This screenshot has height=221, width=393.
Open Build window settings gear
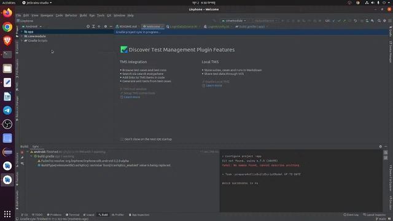coord(381,146)
